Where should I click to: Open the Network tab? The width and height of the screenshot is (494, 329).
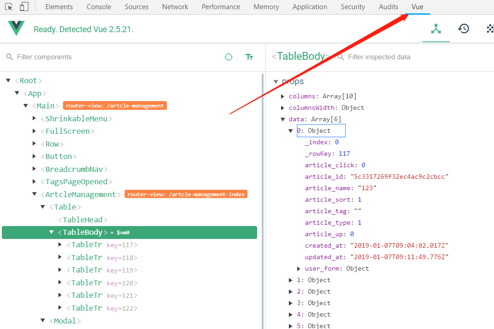[x=175, y=7]
